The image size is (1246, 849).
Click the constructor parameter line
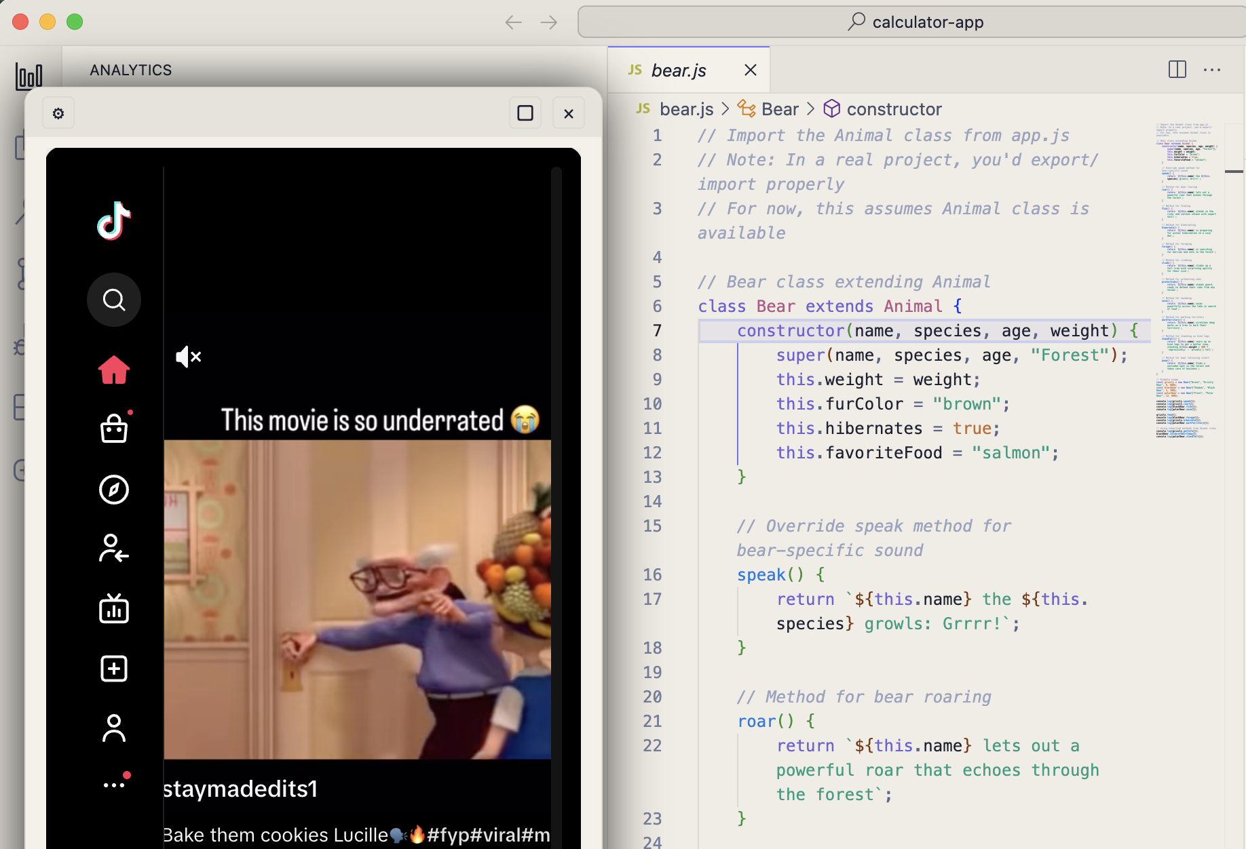coord(937,331)
